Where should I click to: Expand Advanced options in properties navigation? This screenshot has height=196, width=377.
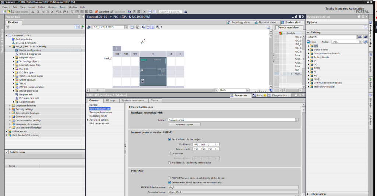(x=88, y=120)
